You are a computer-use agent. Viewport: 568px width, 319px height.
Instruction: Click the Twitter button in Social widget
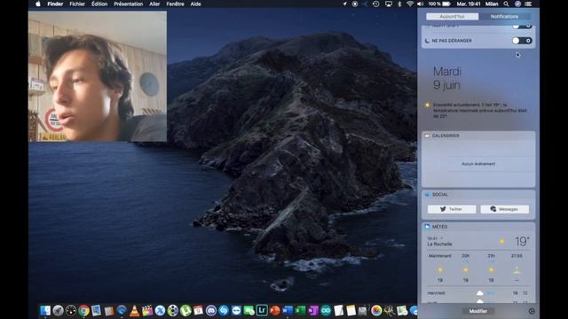tap(452, 209)
